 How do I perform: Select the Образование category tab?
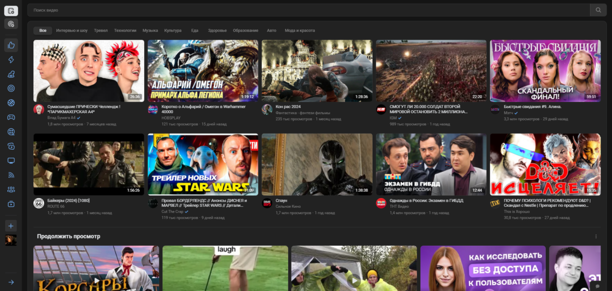pyautogui.click(x=246, y=31)
